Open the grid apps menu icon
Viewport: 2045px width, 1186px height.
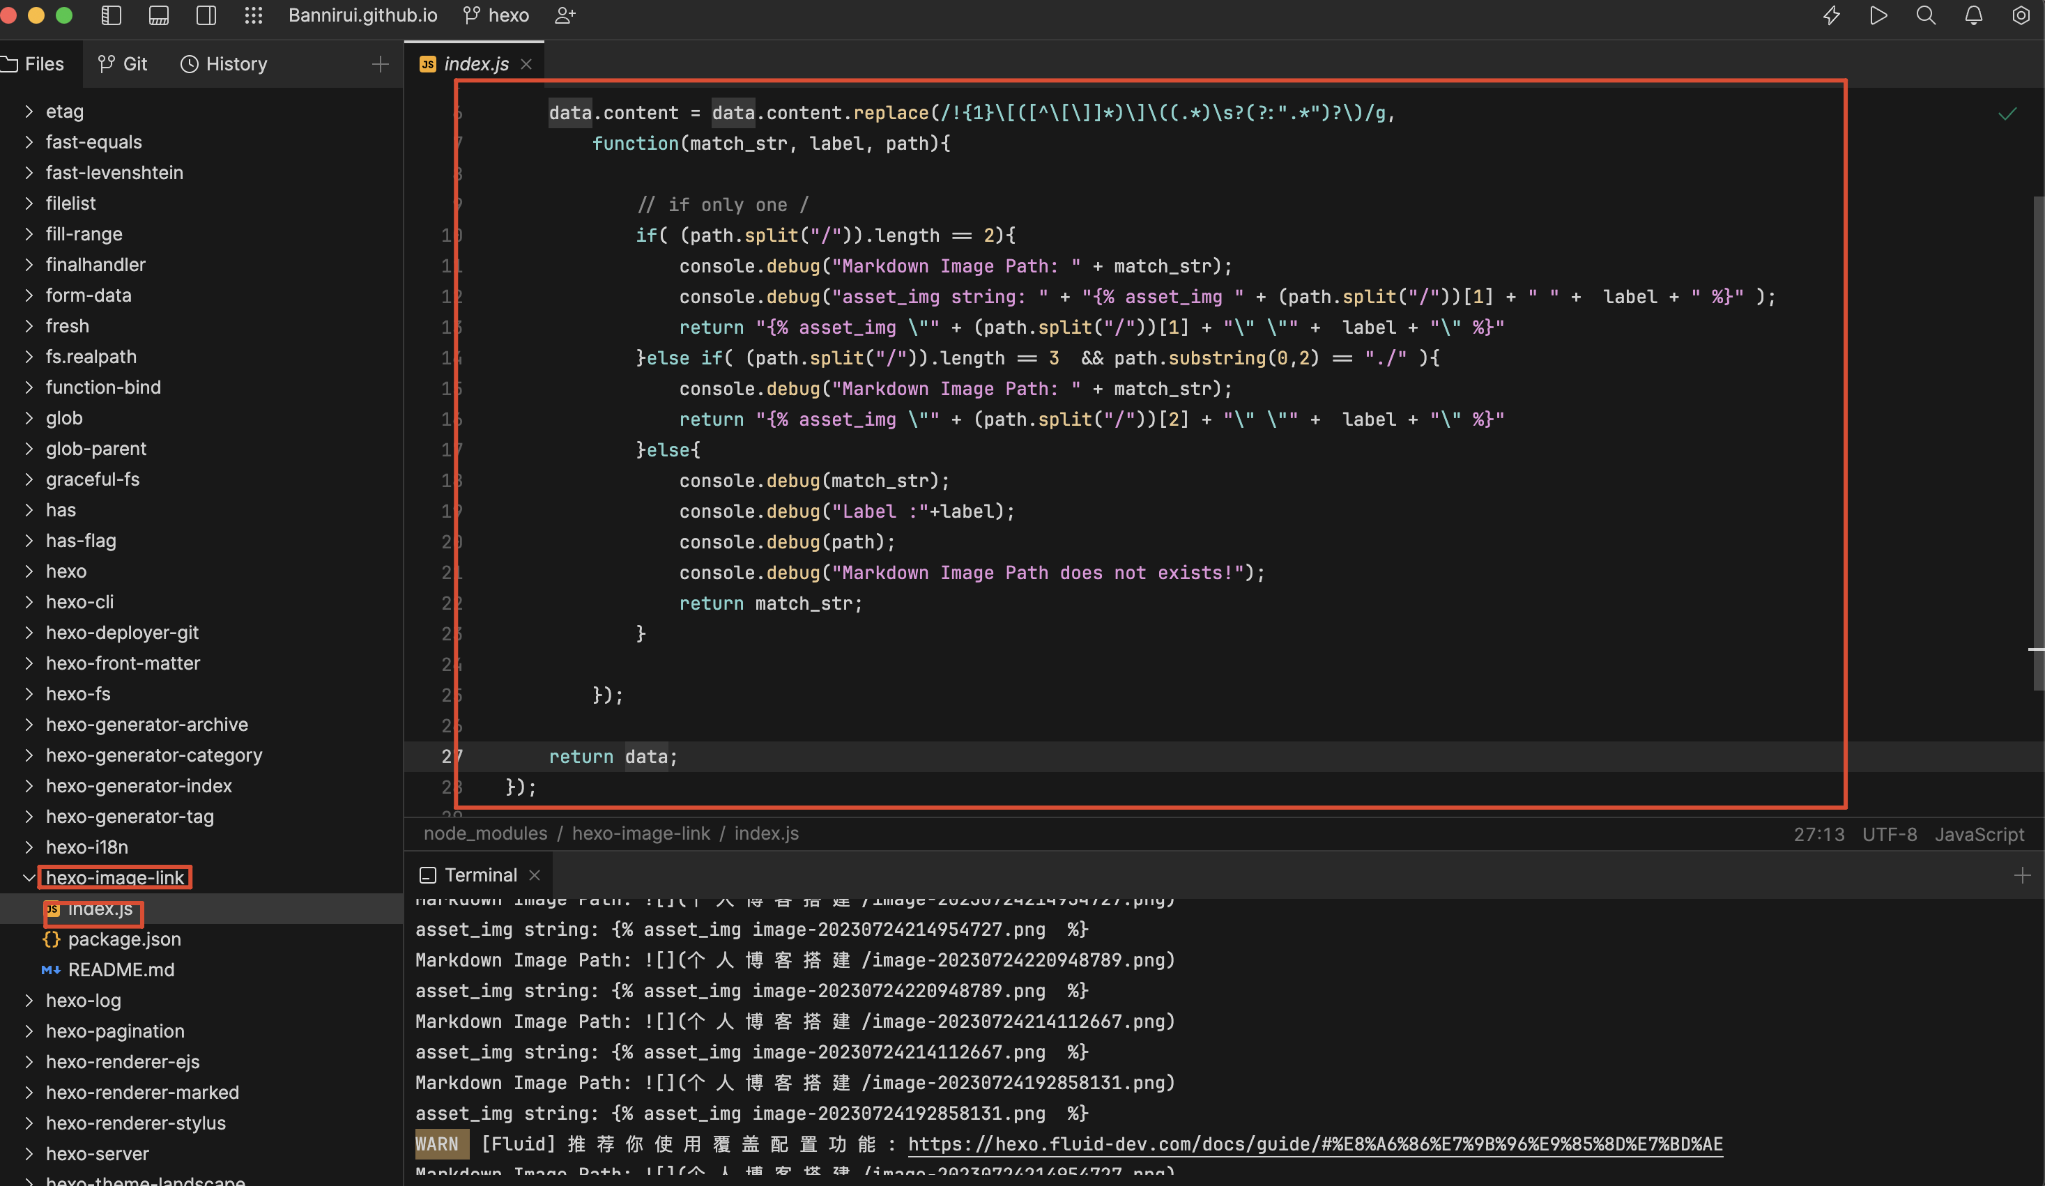click(x=253, y=15)
